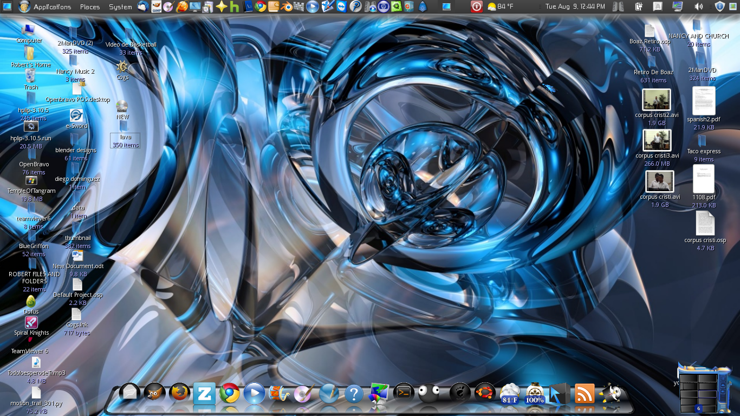The width and height of the screenshot is (740, 416).
Task: Select Default Project.osp file
Action: (77, 292)
